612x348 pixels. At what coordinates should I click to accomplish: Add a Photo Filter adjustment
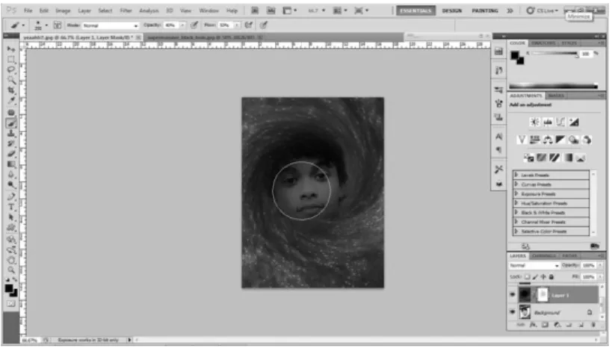click(573, 140)
